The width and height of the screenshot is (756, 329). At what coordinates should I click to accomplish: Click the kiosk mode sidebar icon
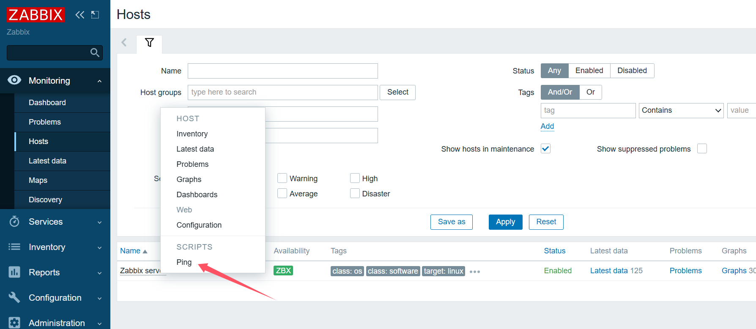tap(95, 15)
